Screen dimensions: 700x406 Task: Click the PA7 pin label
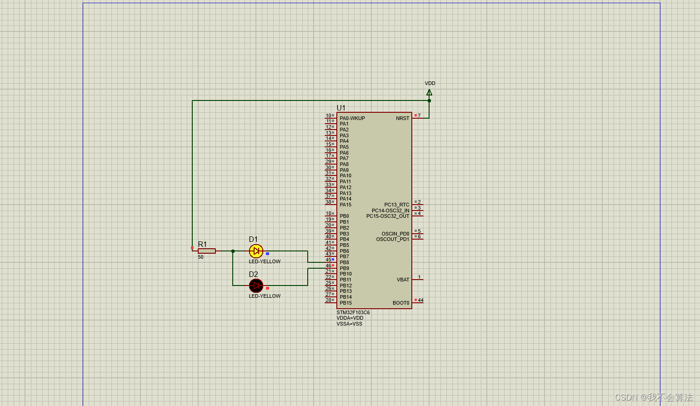pyautogui.click(x=344, y=158)
